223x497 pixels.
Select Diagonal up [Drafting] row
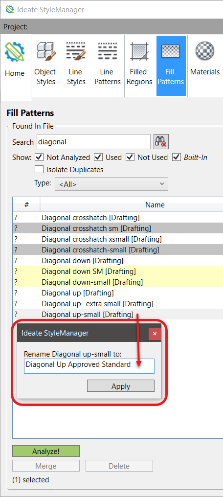click(x=118, y=293)
